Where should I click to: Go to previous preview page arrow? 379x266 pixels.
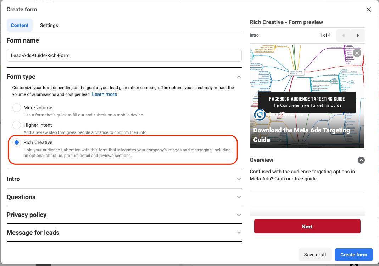[x=344, y=36]
